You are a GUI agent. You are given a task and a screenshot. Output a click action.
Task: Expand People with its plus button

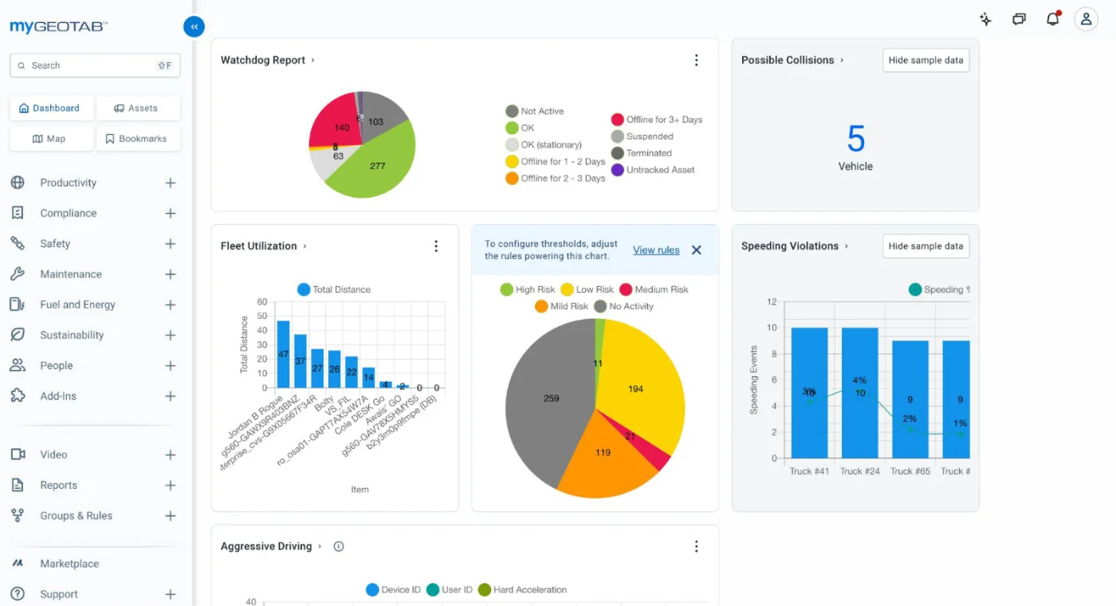170,365
